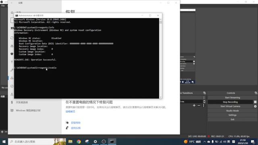Open virtual camera gear settings icon
The height and width of the screenshot is (145, 258).
255,106
